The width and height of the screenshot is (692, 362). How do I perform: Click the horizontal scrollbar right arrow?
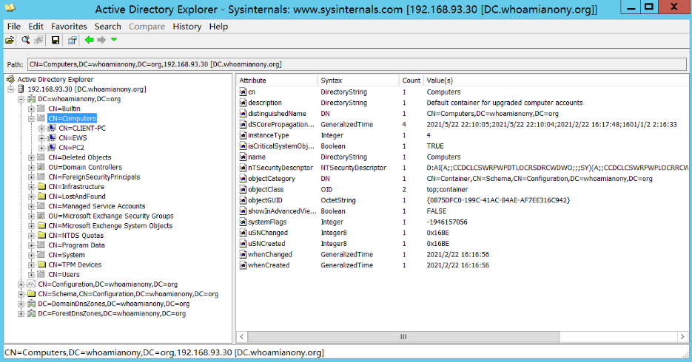[x=682, y=336]
